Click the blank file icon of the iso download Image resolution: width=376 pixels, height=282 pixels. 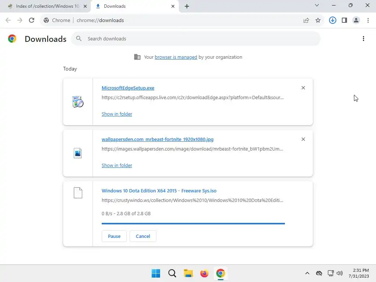(78, 193)
